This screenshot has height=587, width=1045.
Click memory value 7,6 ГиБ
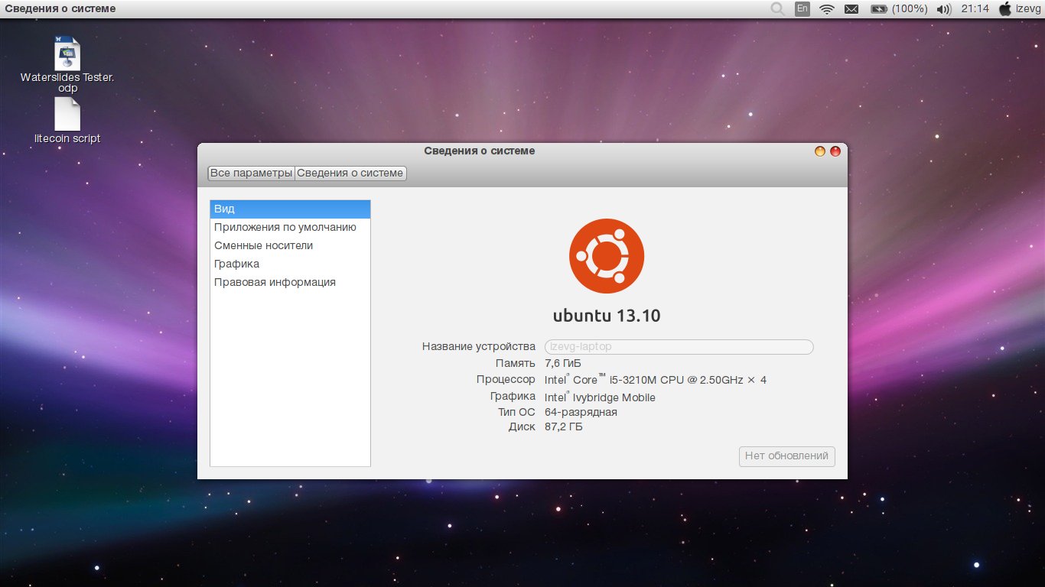point(563,364)
